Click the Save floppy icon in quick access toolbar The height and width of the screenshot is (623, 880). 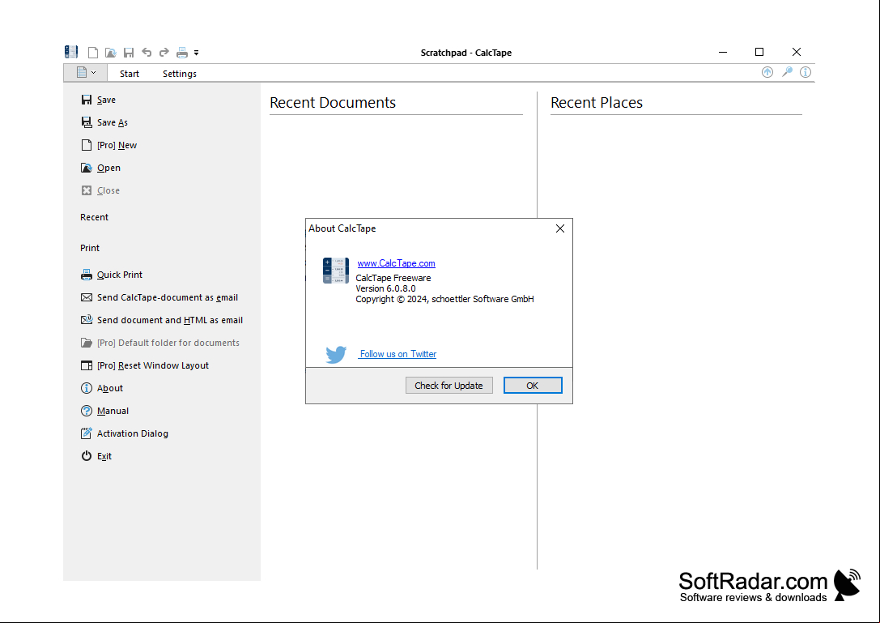(x=129, y=53)
